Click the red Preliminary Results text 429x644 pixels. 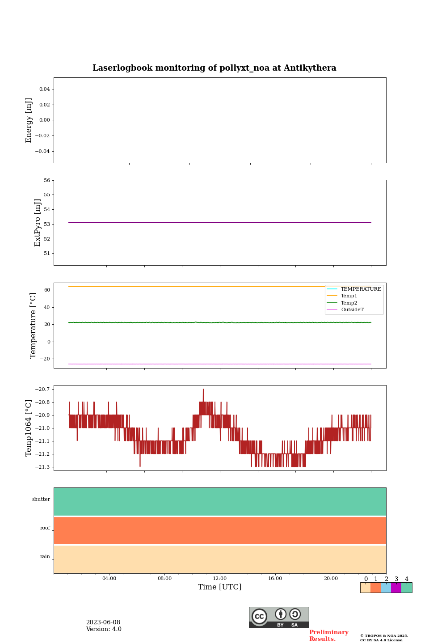coord(328,636)
